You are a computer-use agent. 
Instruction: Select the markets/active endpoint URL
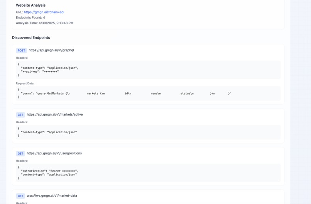coord(55,114)
